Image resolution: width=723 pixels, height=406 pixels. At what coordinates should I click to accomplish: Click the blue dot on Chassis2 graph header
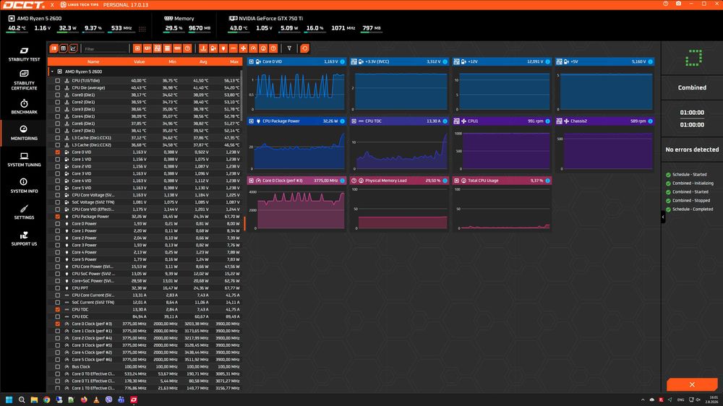[650, 121]
